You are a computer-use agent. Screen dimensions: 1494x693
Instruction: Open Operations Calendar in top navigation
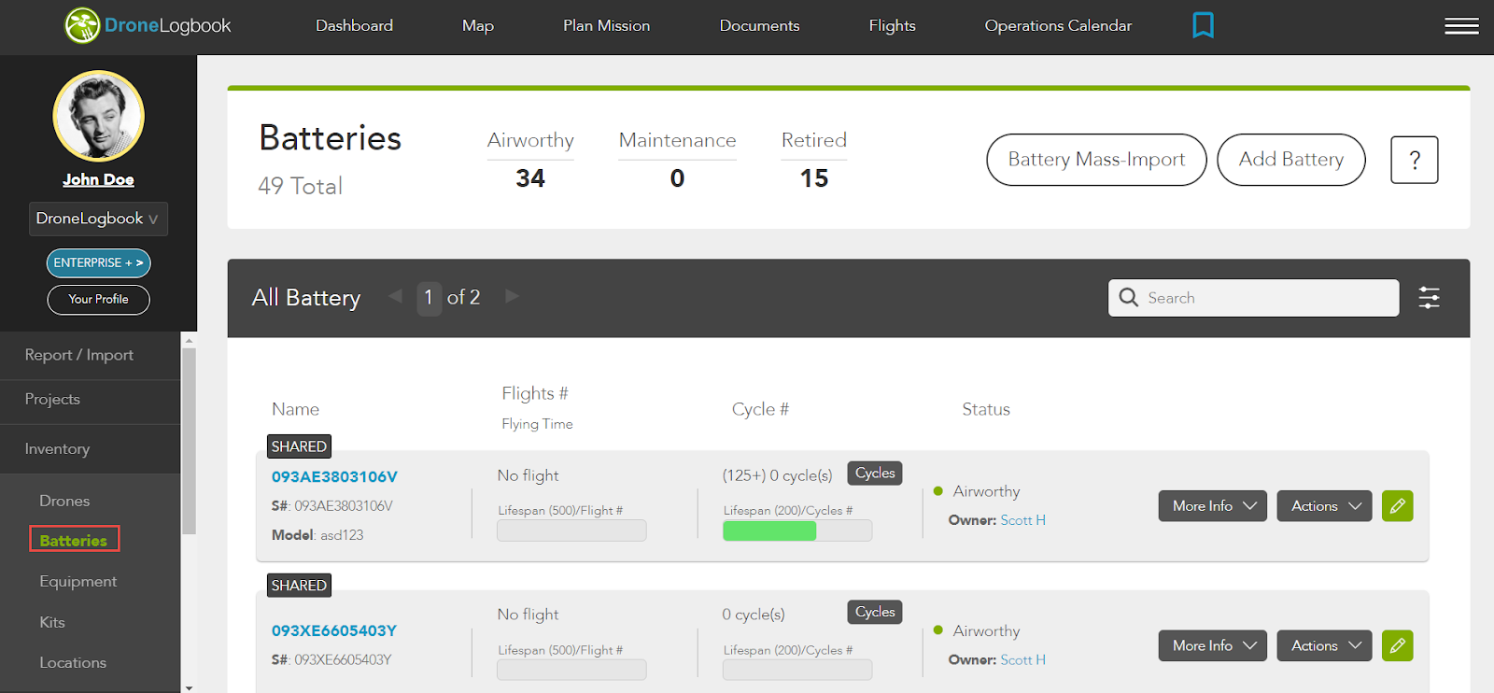(1058, 26)
